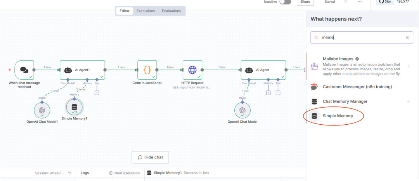Click the search field containing meme
The image size is (419, 181).
pyautogui.click(x=362, y=37)
